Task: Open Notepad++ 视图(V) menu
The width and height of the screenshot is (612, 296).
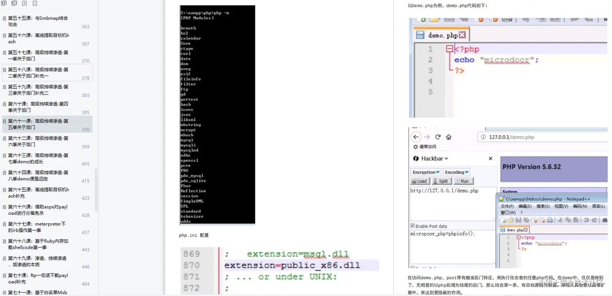Action: coord(561,206)
